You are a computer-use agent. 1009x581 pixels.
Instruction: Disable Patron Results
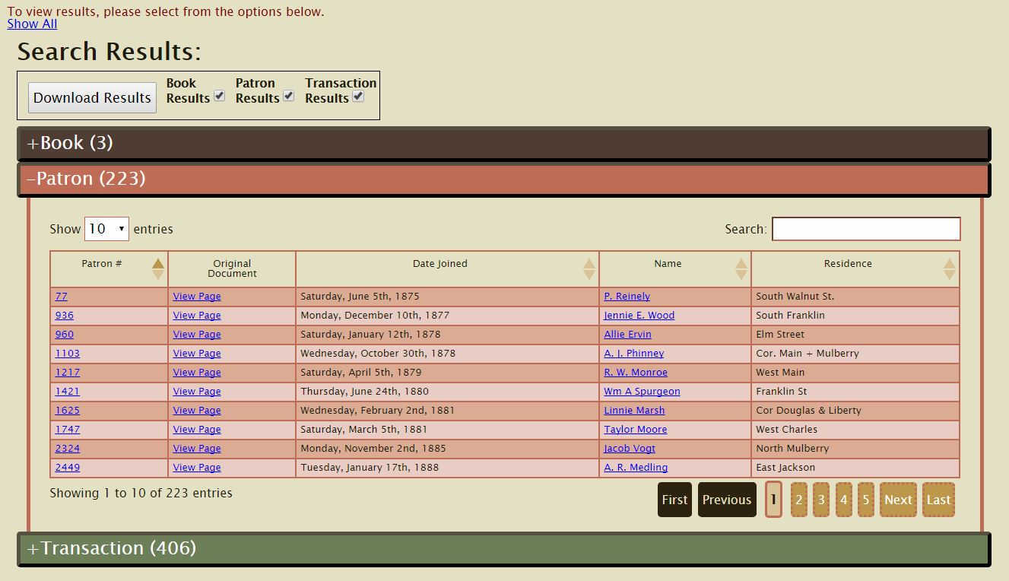coord(289,94)
